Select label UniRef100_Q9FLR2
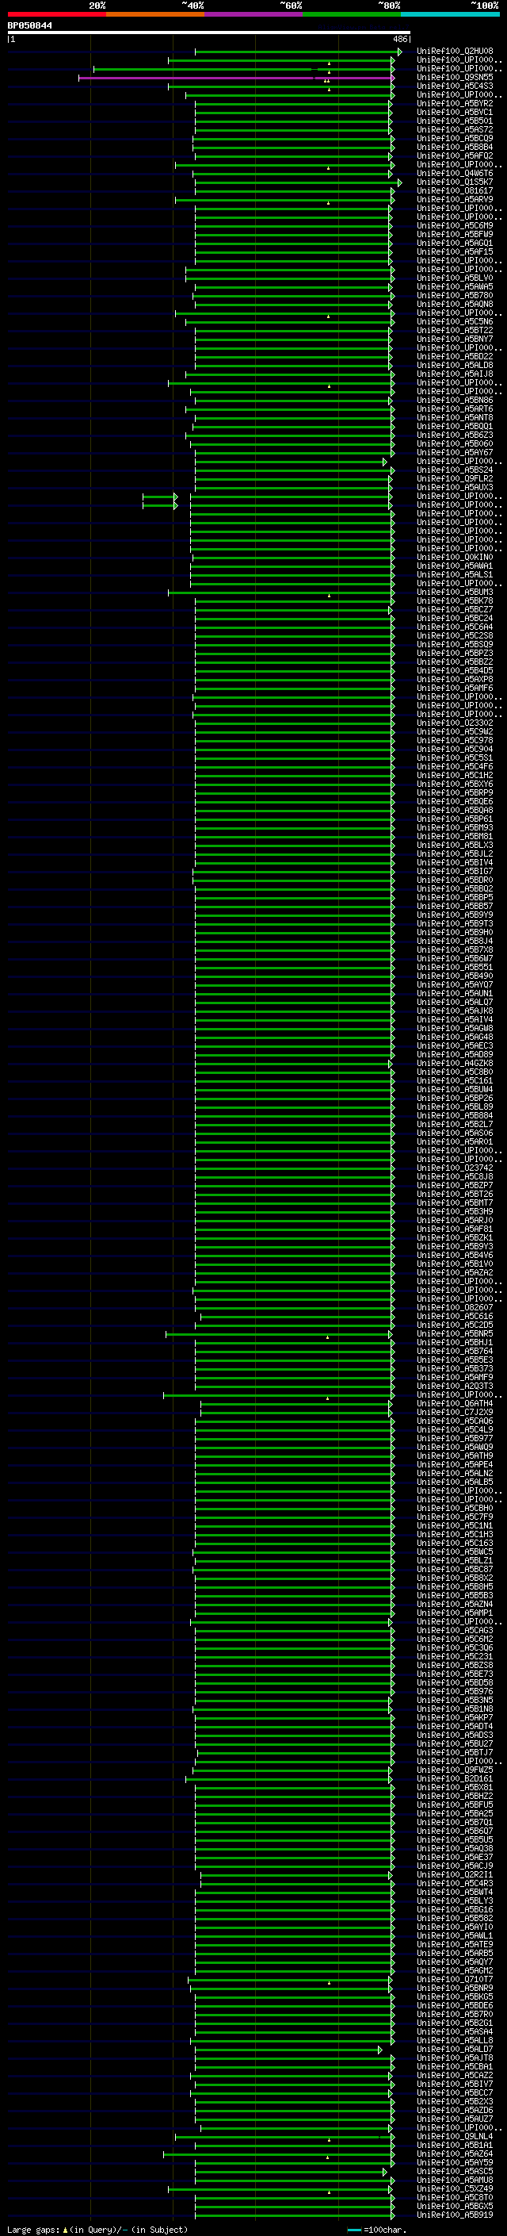 click(x=455, y=479)
